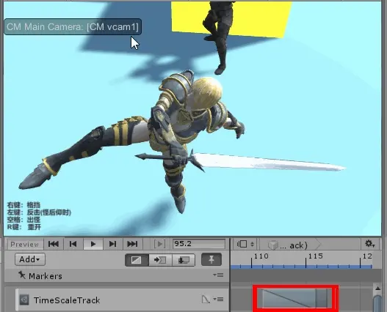
Task: Select the ripple edit mode icon
Action: [x=160, y=260]
